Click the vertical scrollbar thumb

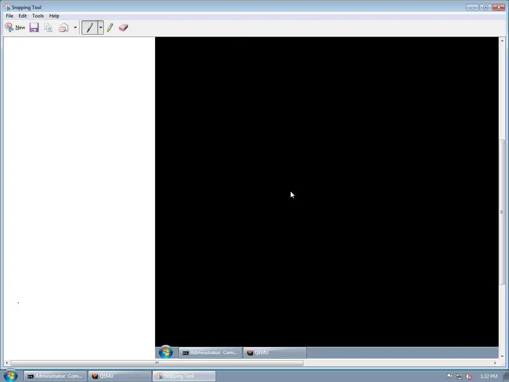[x=502, y=212]
